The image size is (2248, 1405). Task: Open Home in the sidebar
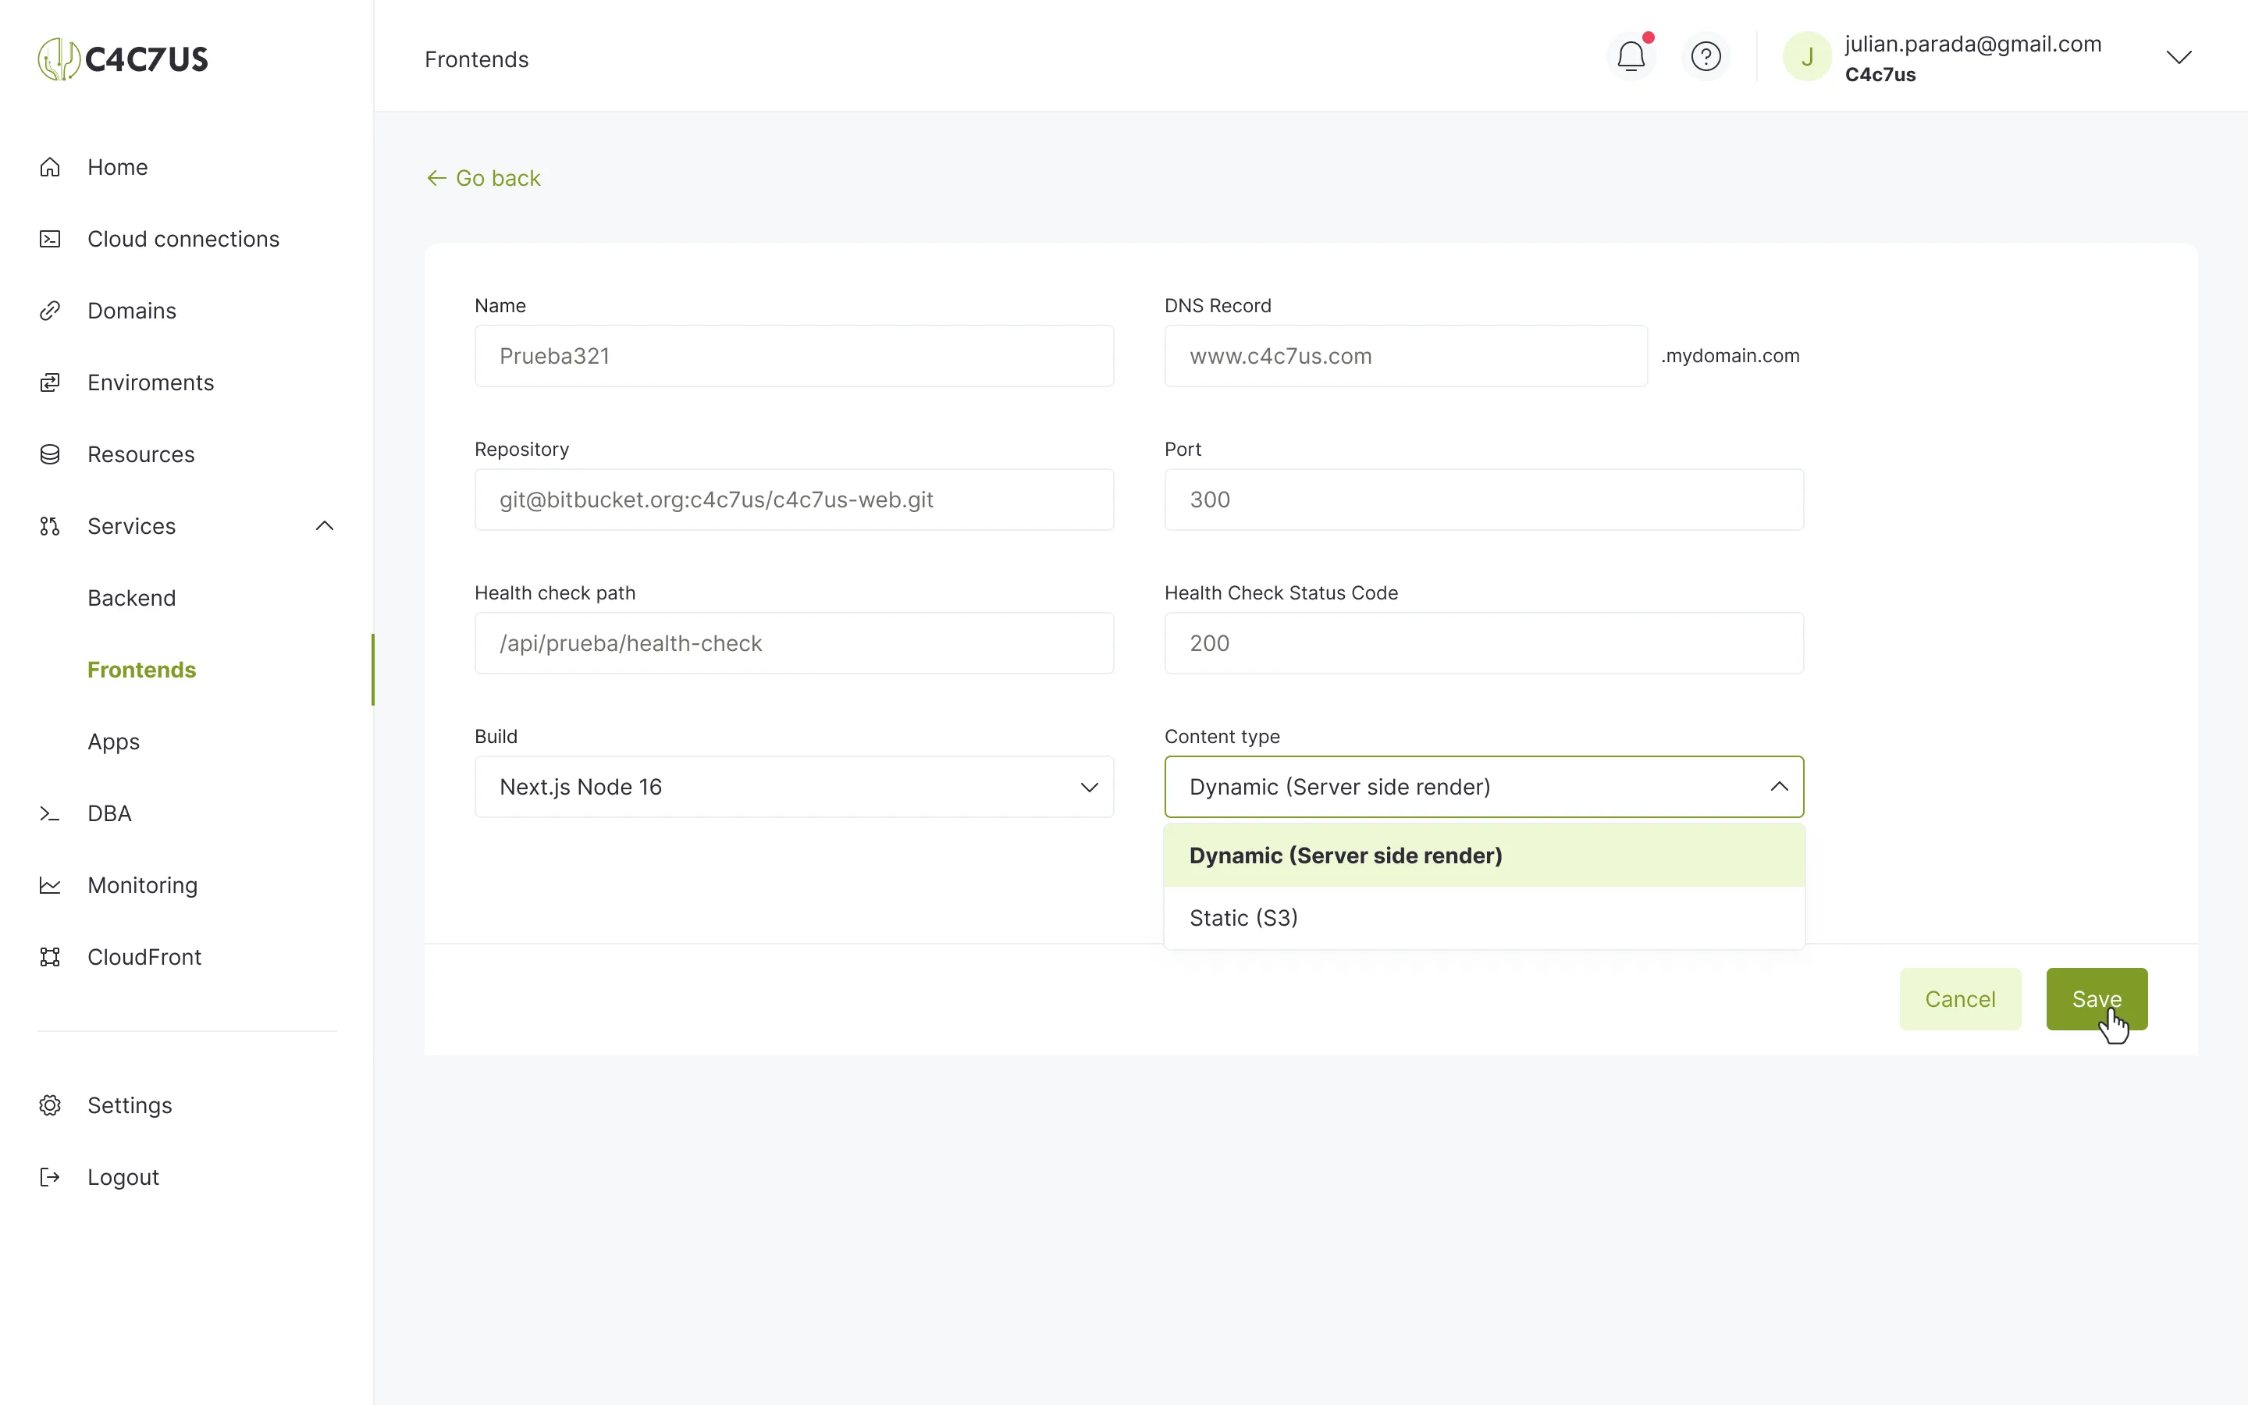pyautogui.click(x=118, y=167)
